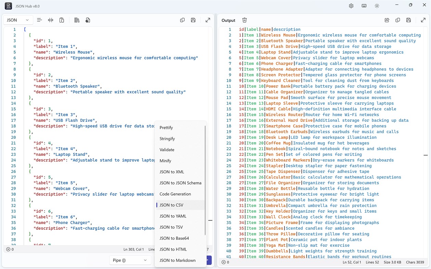Click the 'Lines 52' status entry
The image size is (431, 269).
[373, 262]
